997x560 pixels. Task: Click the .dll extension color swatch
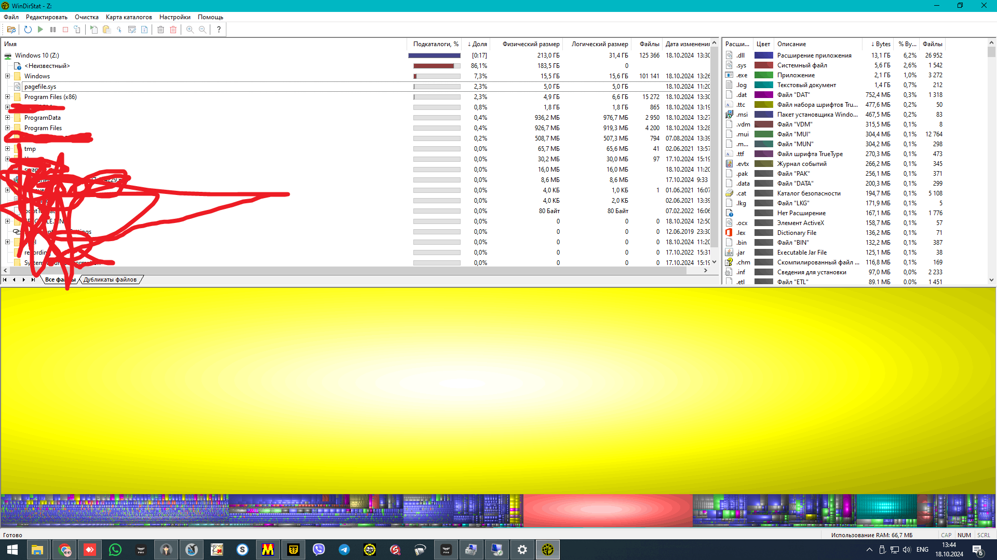click(763, 55)
